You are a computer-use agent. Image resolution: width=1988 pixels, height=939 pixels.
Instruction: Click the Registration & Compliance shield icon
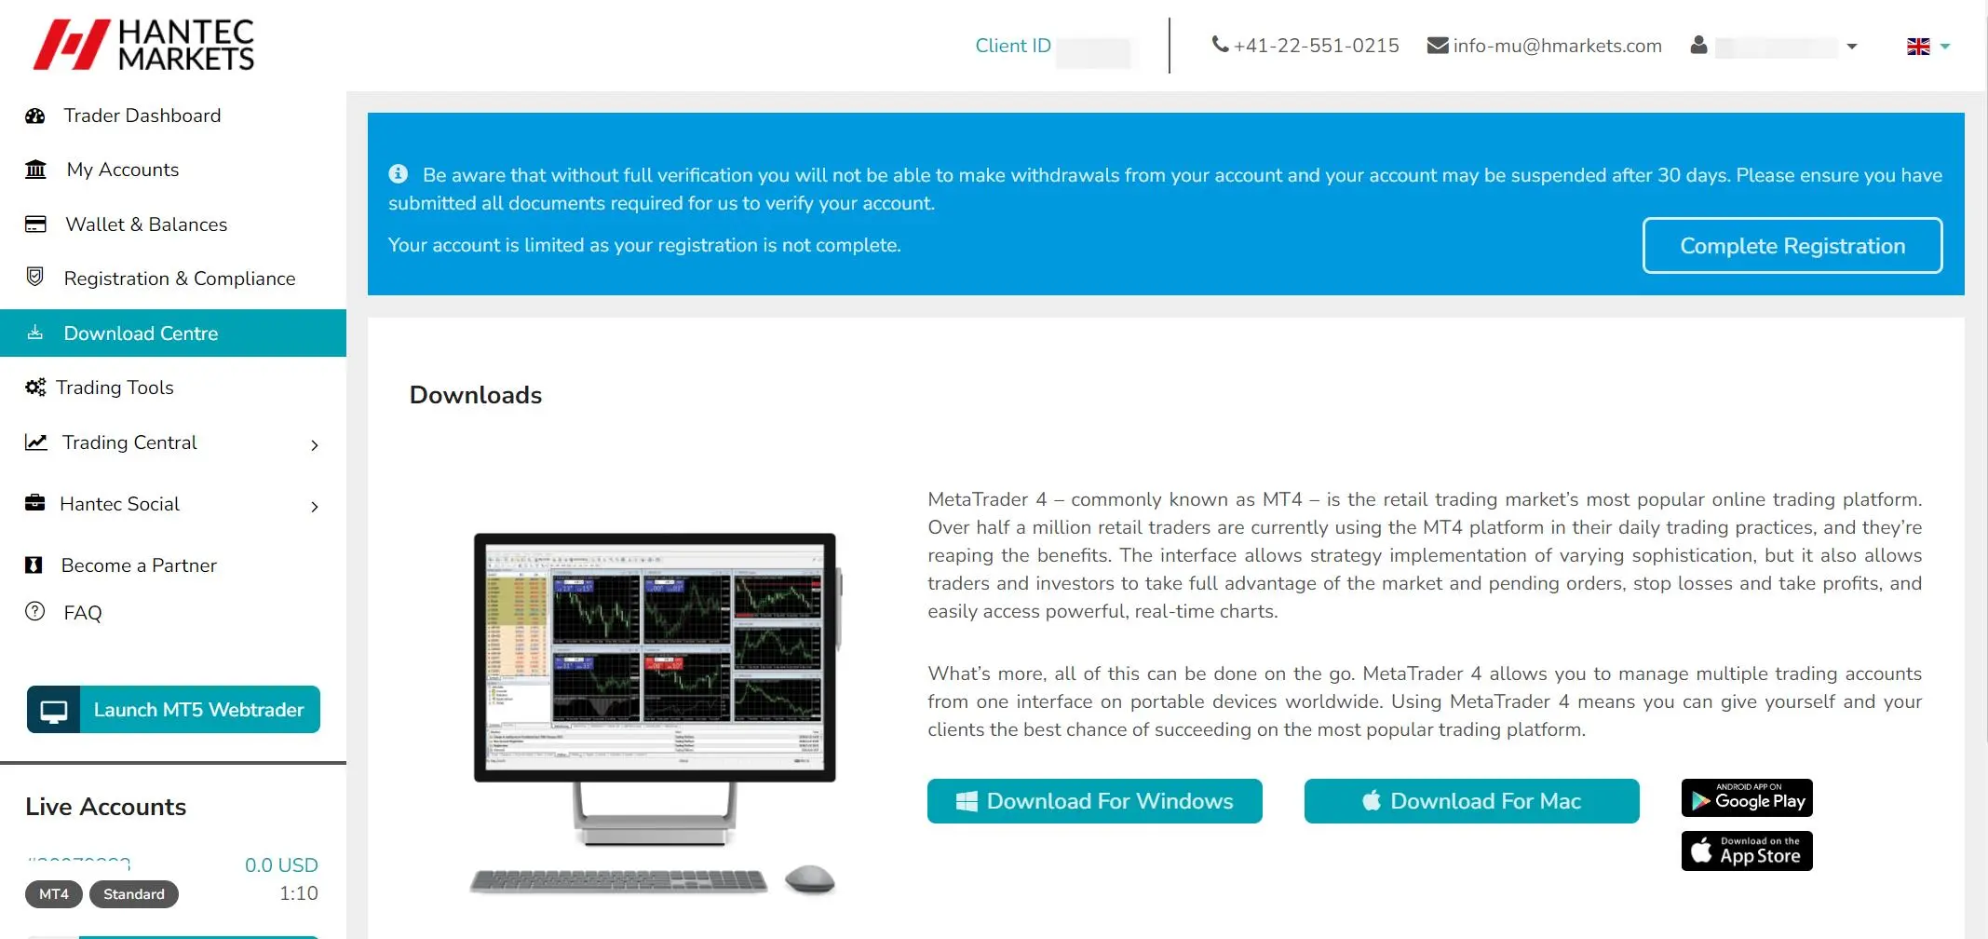(35, 277)
